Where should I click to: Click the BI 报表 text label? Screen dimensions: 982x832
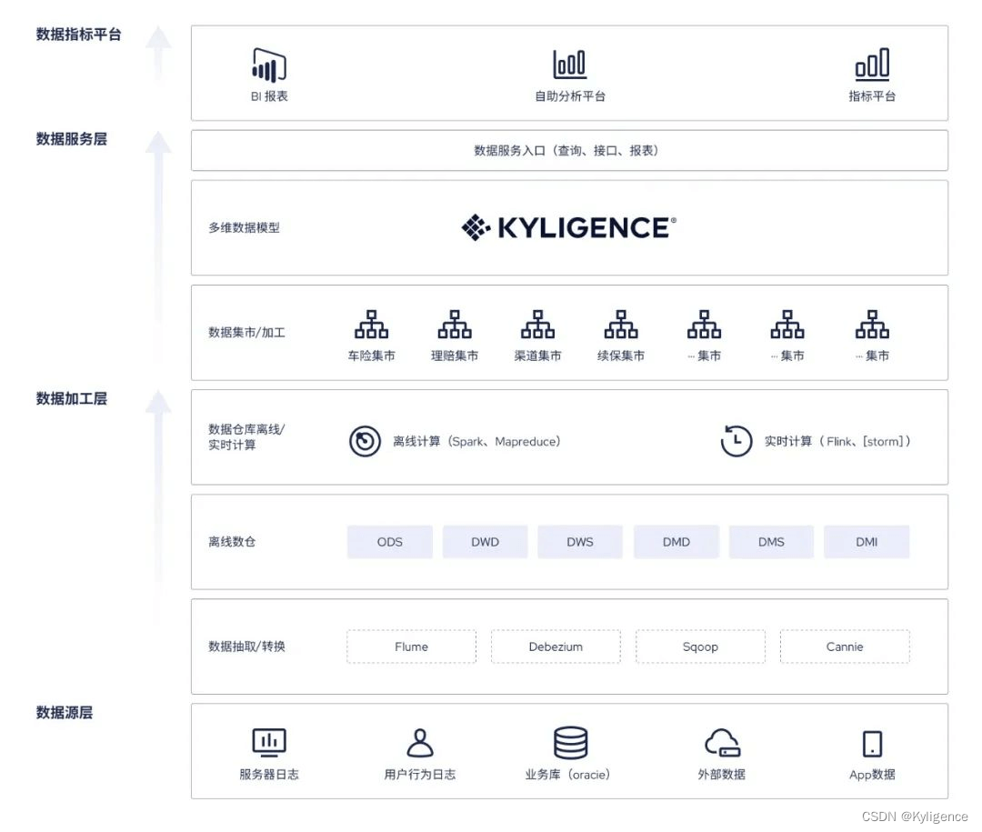click(269, 96)
